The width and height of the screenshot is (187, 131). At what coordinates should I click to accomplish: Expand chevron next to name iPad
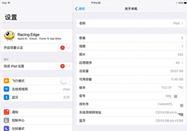pyautogui.click(x=182, y=23)
